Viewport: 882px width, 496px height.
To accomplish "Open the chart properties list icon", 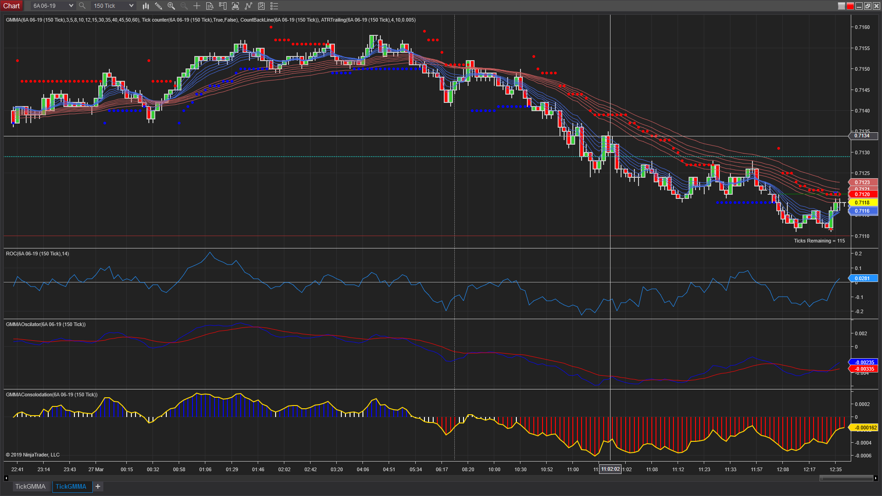I will pyautogui.click(x=274, y=6).
